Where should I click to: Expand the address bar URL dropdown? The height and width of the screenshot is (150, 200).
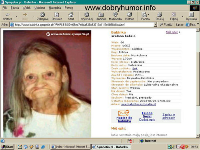click(x=155, y=24)
